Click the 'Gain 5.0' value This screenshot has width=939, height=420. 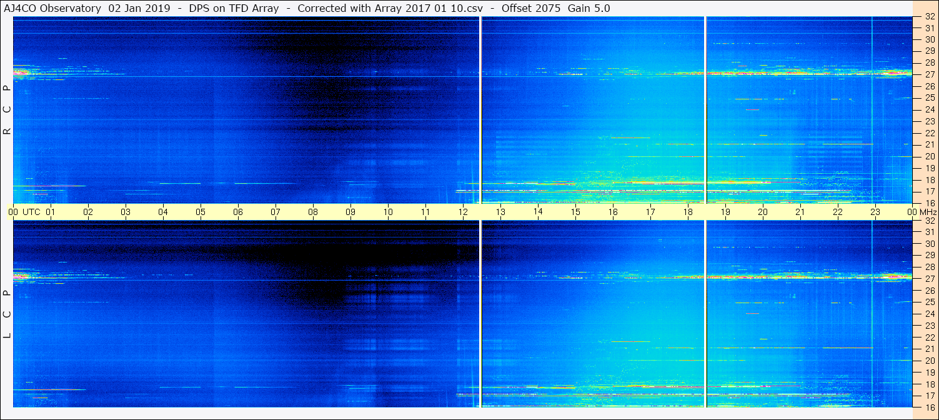coord(589,8)
